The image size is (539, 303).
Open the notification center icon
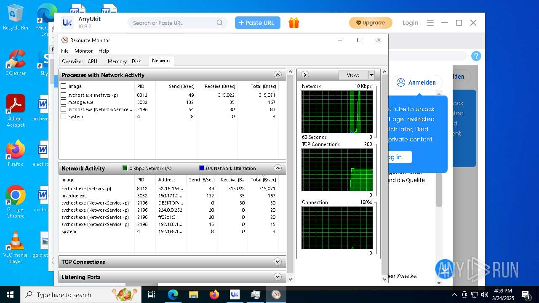coord(526,295)
